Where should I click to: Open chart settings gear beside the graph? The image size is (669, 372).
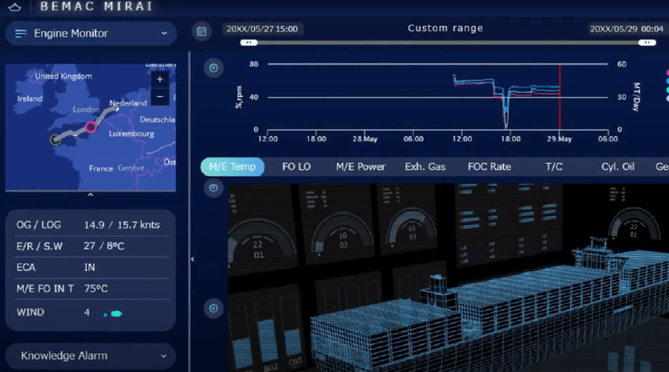click(x=213, y=68)
